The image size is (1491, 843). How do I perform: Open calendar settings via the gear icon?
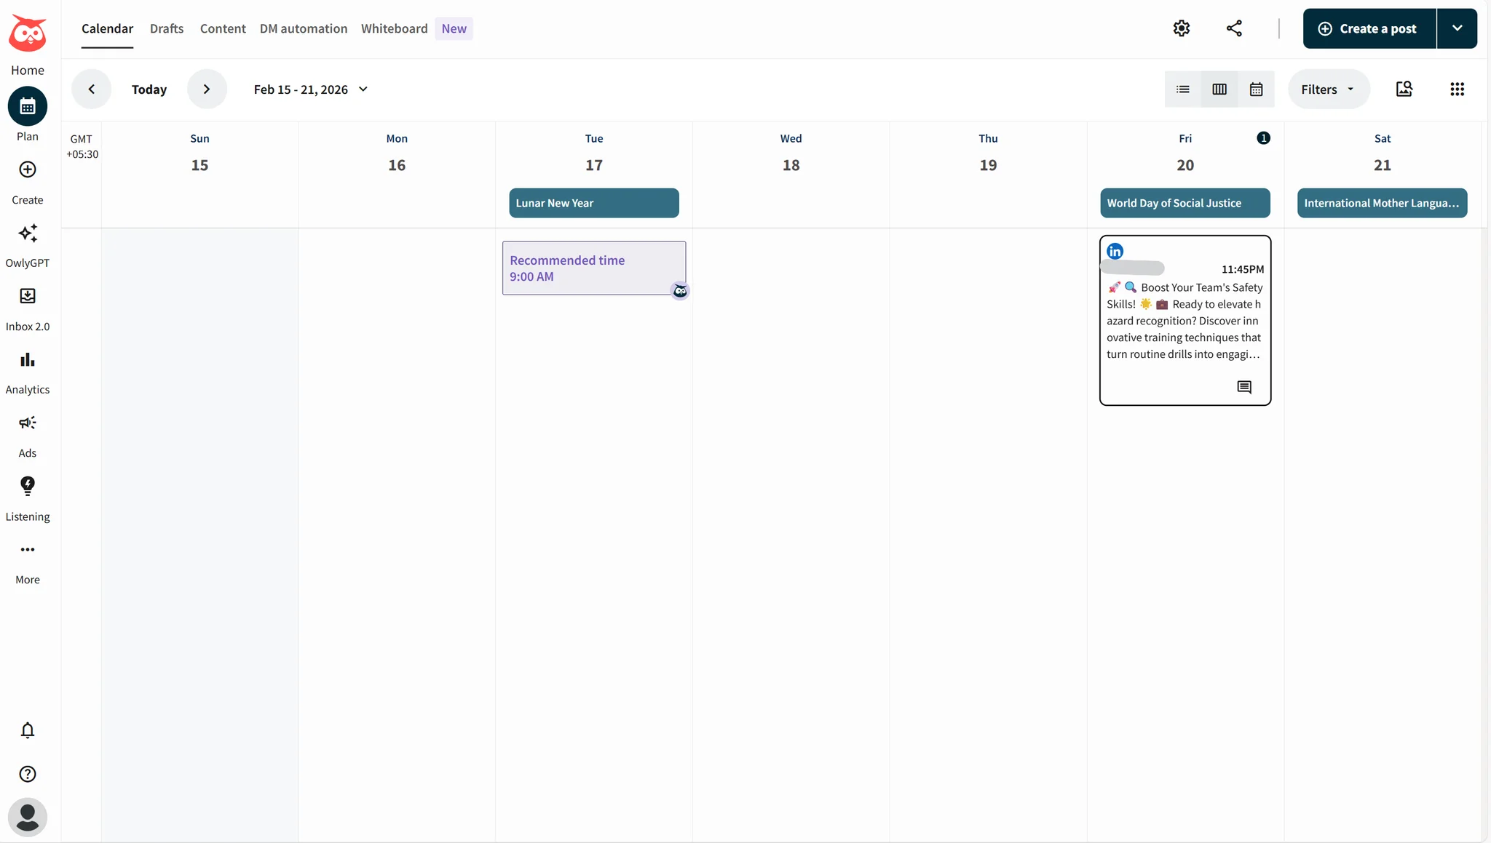[x=1180, y=28]
